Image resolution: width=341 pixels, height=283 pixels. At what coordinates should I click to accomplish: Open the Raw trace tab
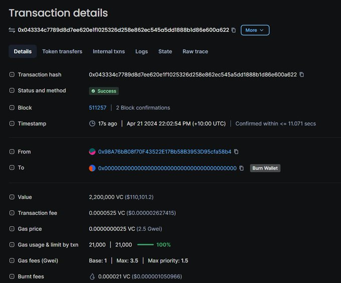pyautogui.click(x=195, y=51)
